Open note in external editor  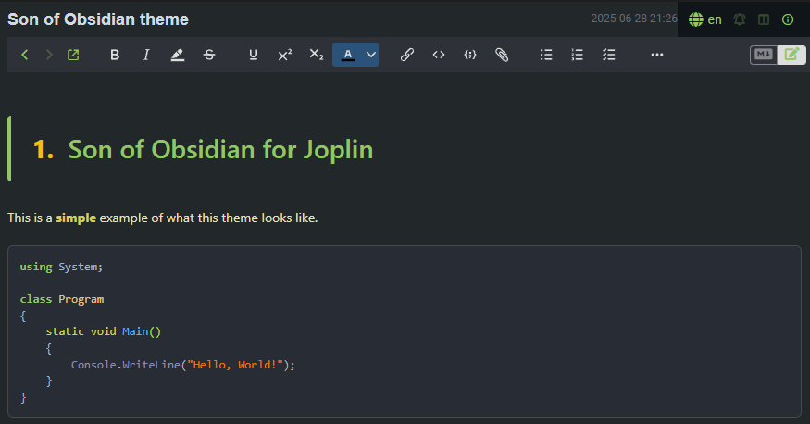73,55
